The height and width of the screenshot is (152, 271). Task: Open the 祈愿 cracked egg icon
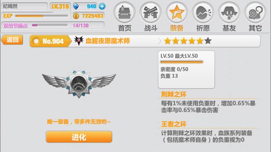(203, 12)
